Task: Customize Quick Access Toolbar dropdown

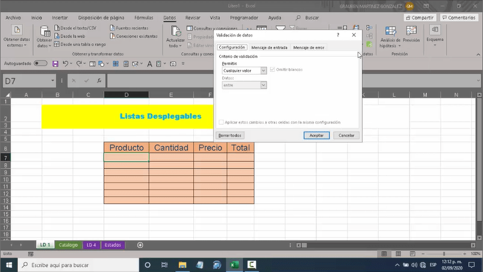Action: coord(183,64)
